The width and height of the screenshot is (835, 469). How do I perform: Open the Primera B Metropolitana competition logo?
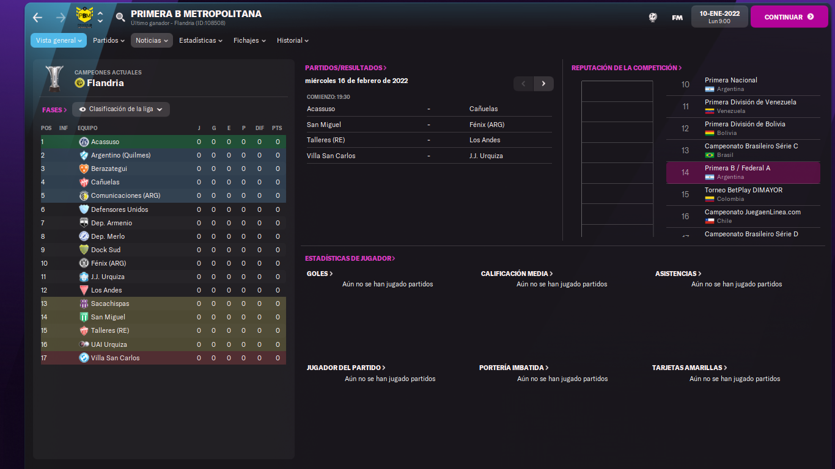(x=84, y=17)
